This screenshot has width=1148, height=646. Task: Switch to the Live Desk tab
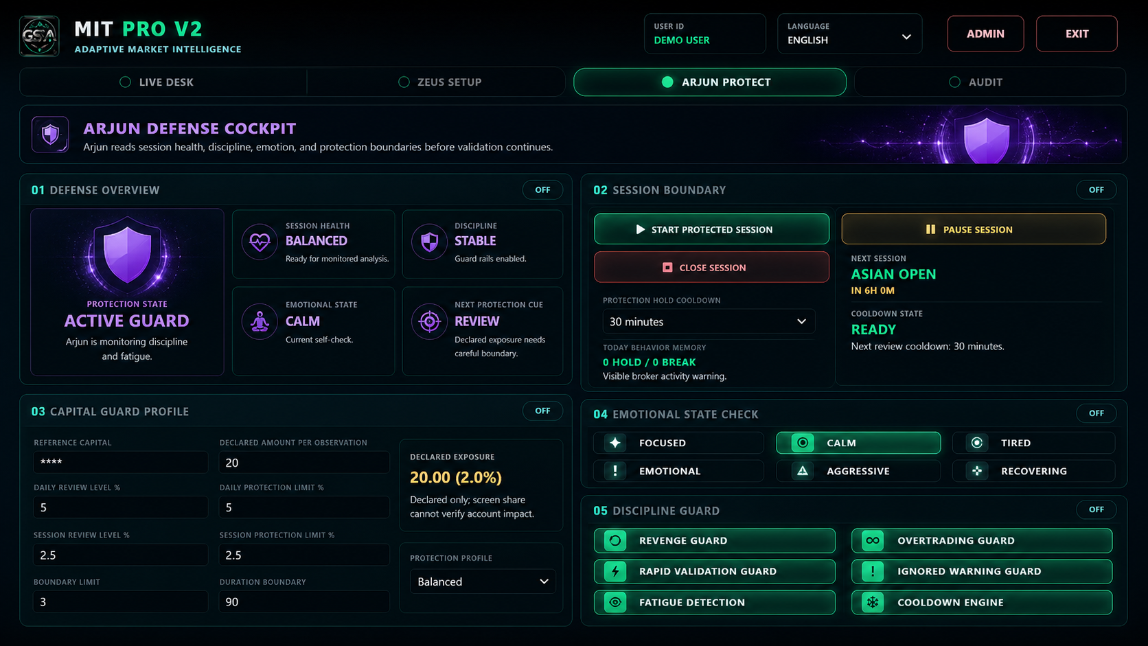click(x=163, y=82)
